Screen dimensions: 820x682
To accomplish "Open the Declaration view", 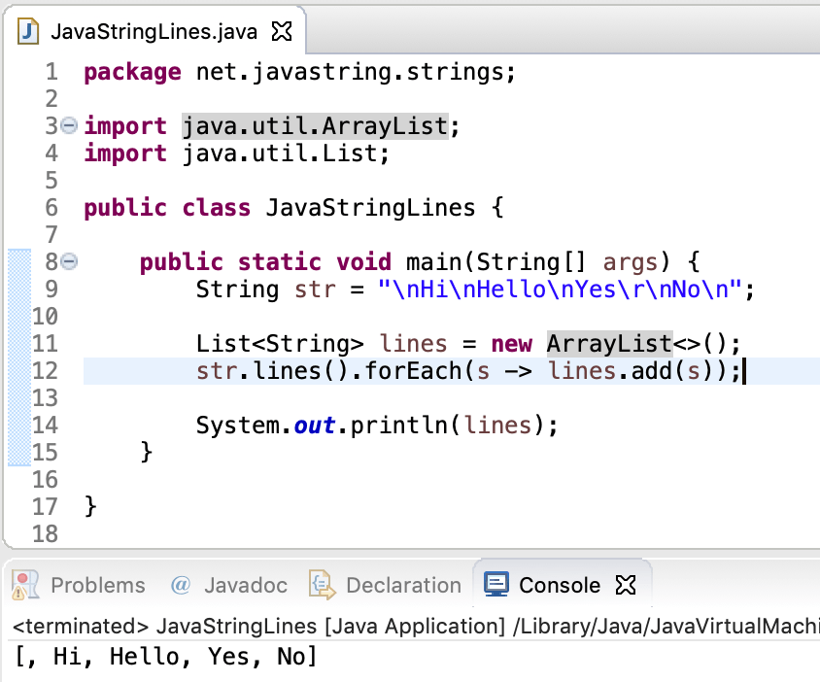I will [403, 584].
